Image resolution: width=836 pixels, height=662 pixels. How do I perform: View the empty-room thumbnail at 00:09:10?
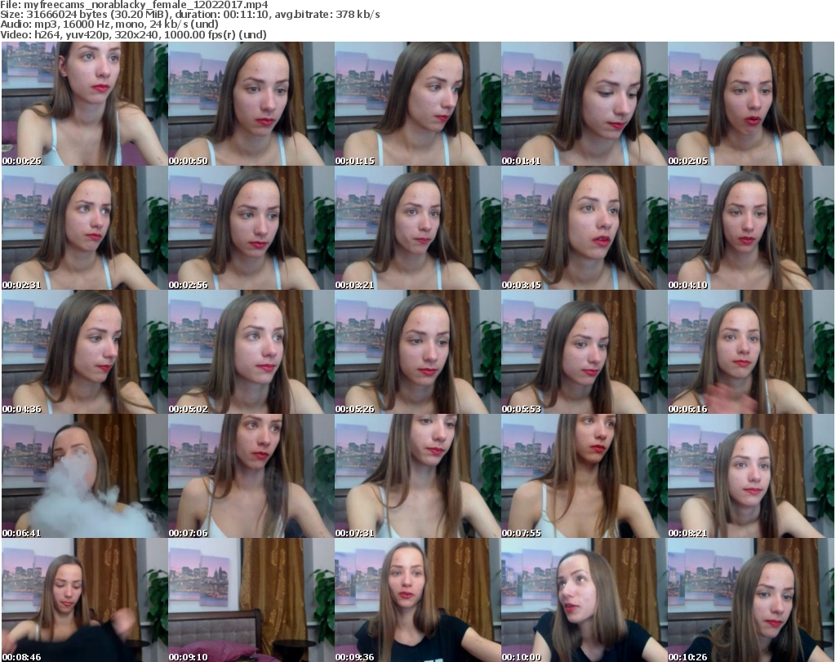click(251, 600)
